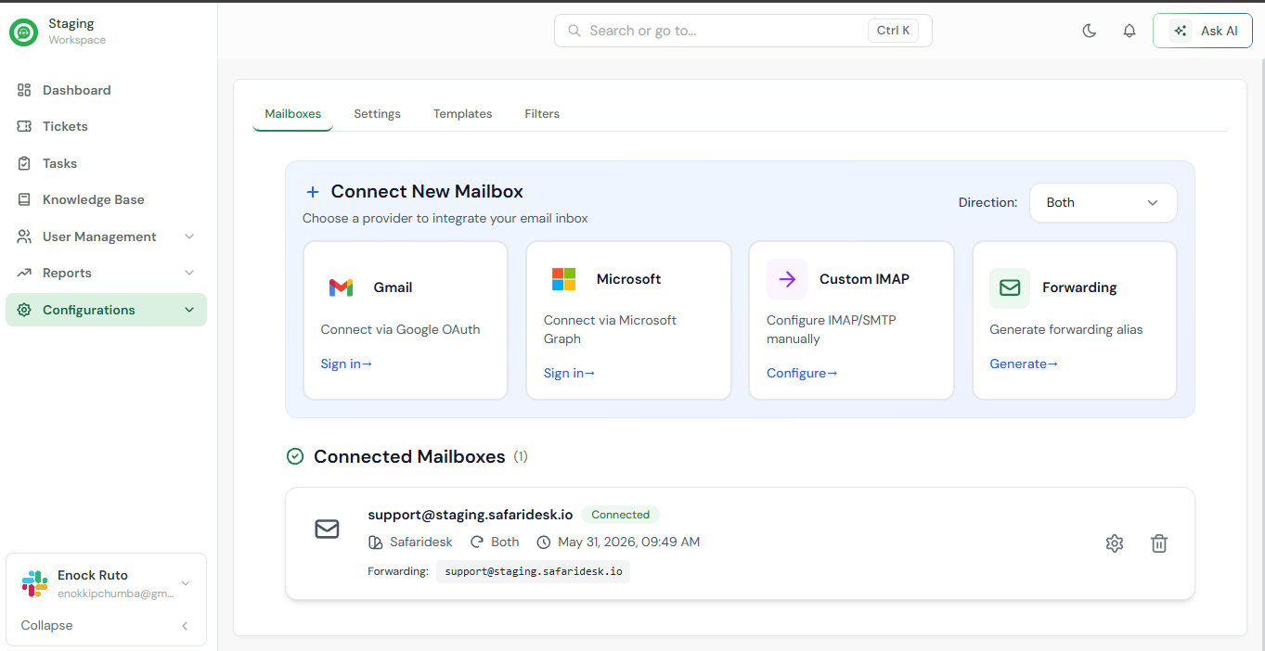
Task: Click the Generate forwarding alias link
Action: [x=1024, y=364]
